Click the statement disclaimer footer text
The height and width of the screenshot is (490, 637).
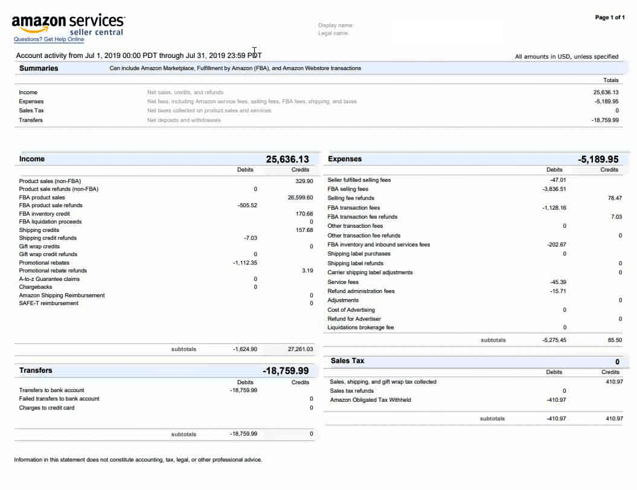coord(138,460)
